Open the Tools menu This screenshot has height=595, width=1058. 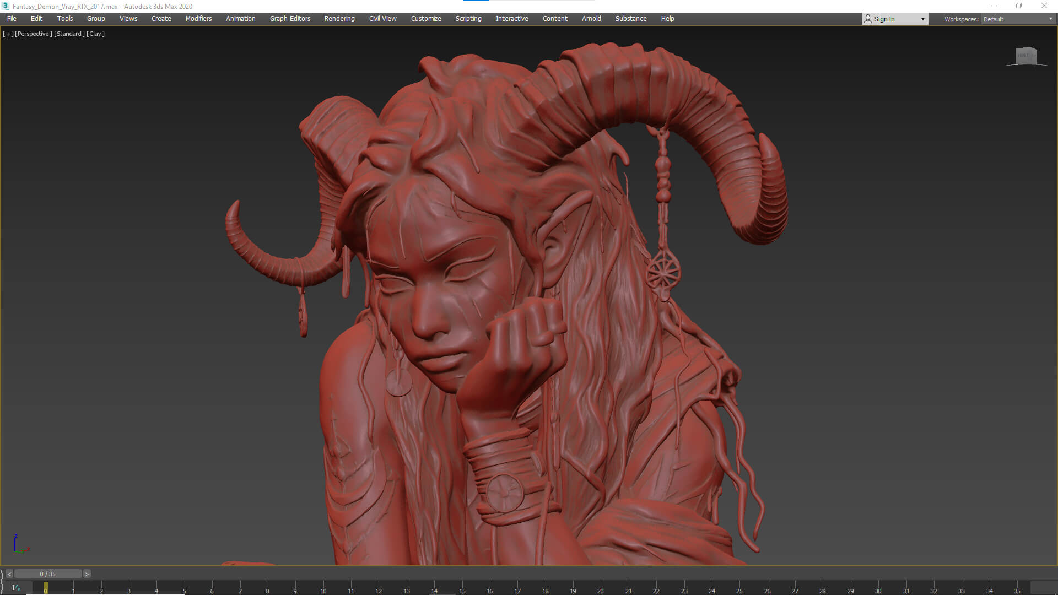point(65,18)
